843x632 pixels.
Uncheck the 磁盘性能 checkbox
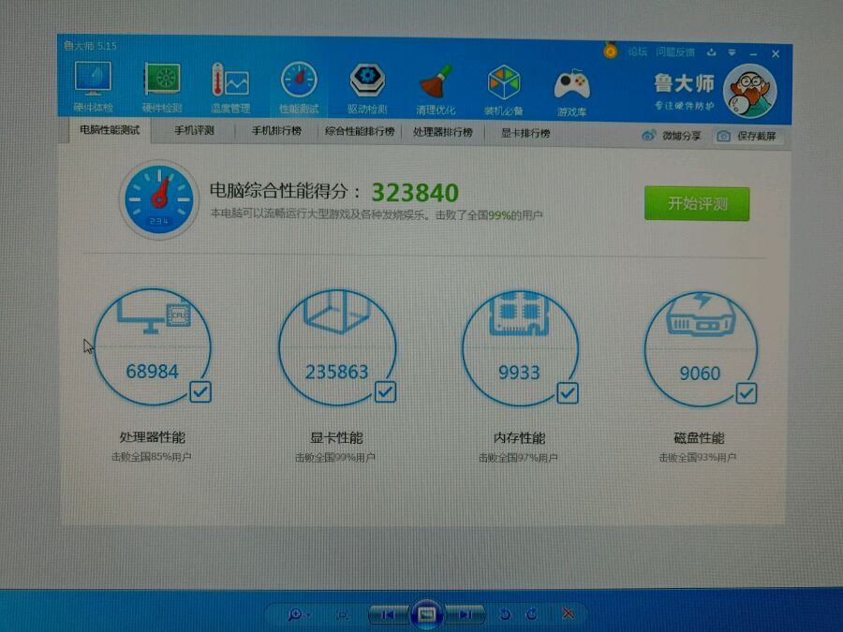[x=747, y=393]
